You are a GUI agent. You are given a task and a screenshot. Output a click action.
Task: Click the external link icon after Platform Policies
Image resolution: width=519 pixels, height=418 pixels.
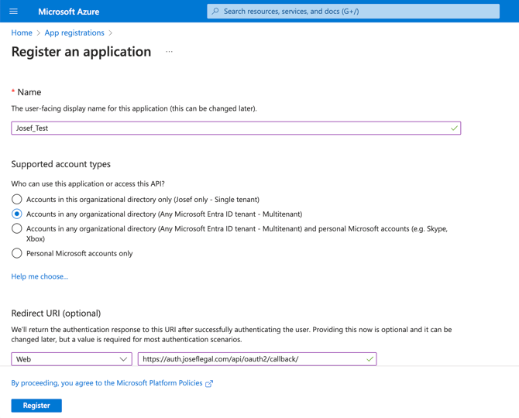209,383
